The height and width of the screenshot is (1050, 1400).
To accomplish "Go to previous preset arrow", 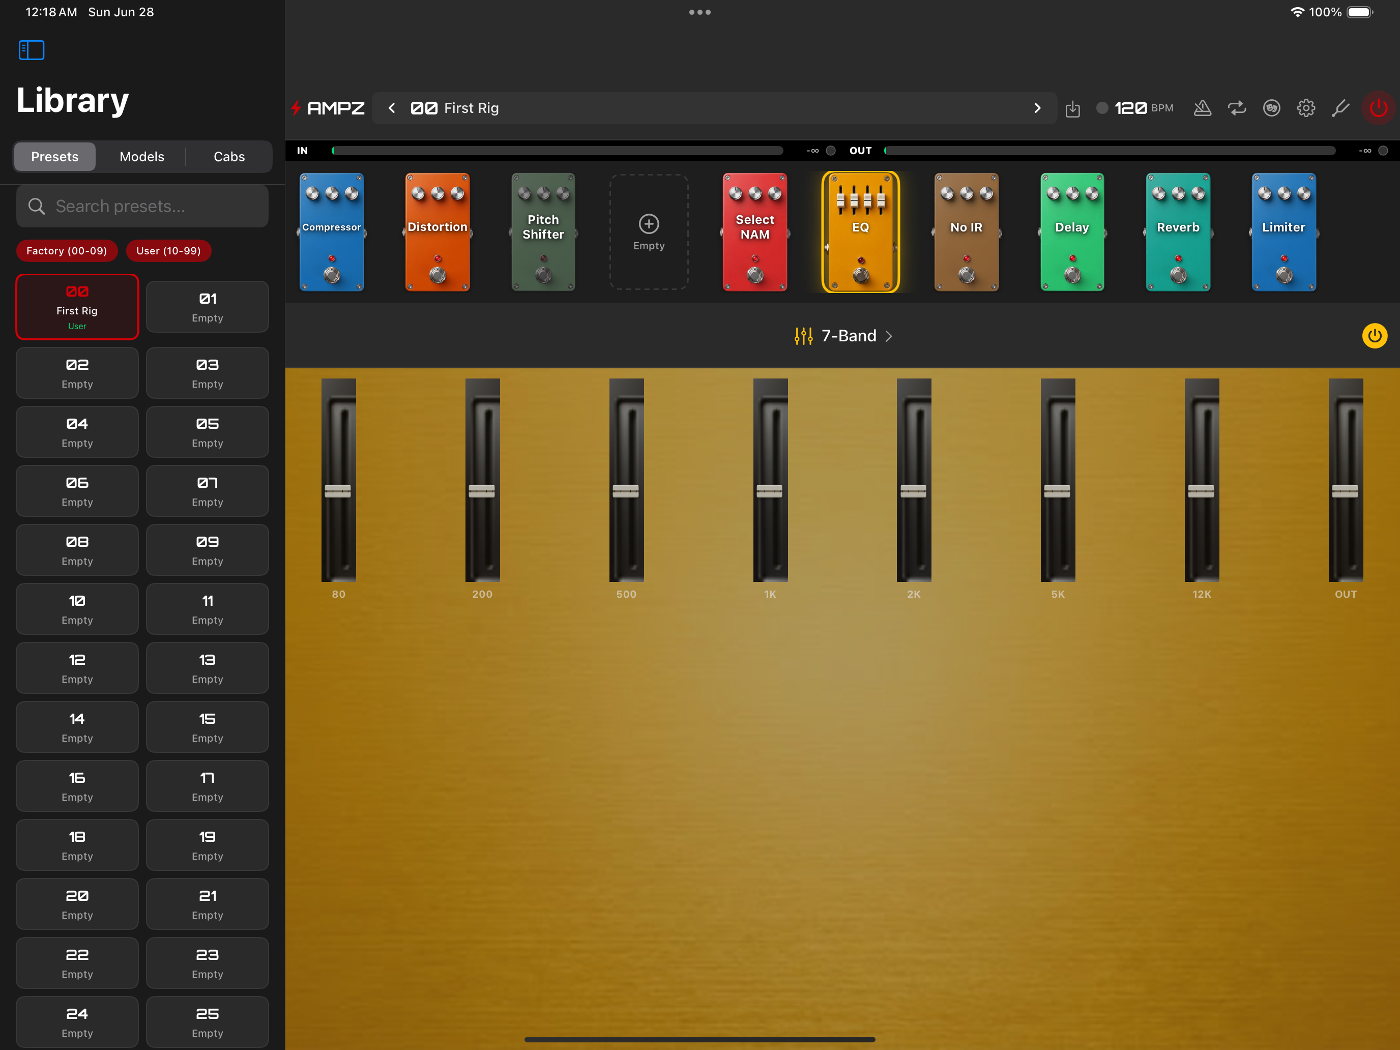I will click(x=392, y=108).
